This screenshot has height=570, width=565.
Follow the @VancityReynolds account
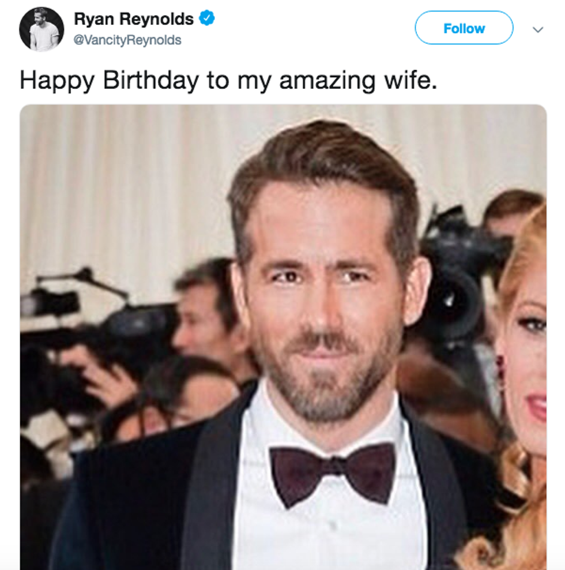tap(464, 28)
